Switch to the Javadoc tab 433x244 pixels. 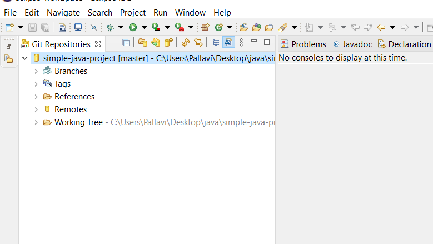352,44
